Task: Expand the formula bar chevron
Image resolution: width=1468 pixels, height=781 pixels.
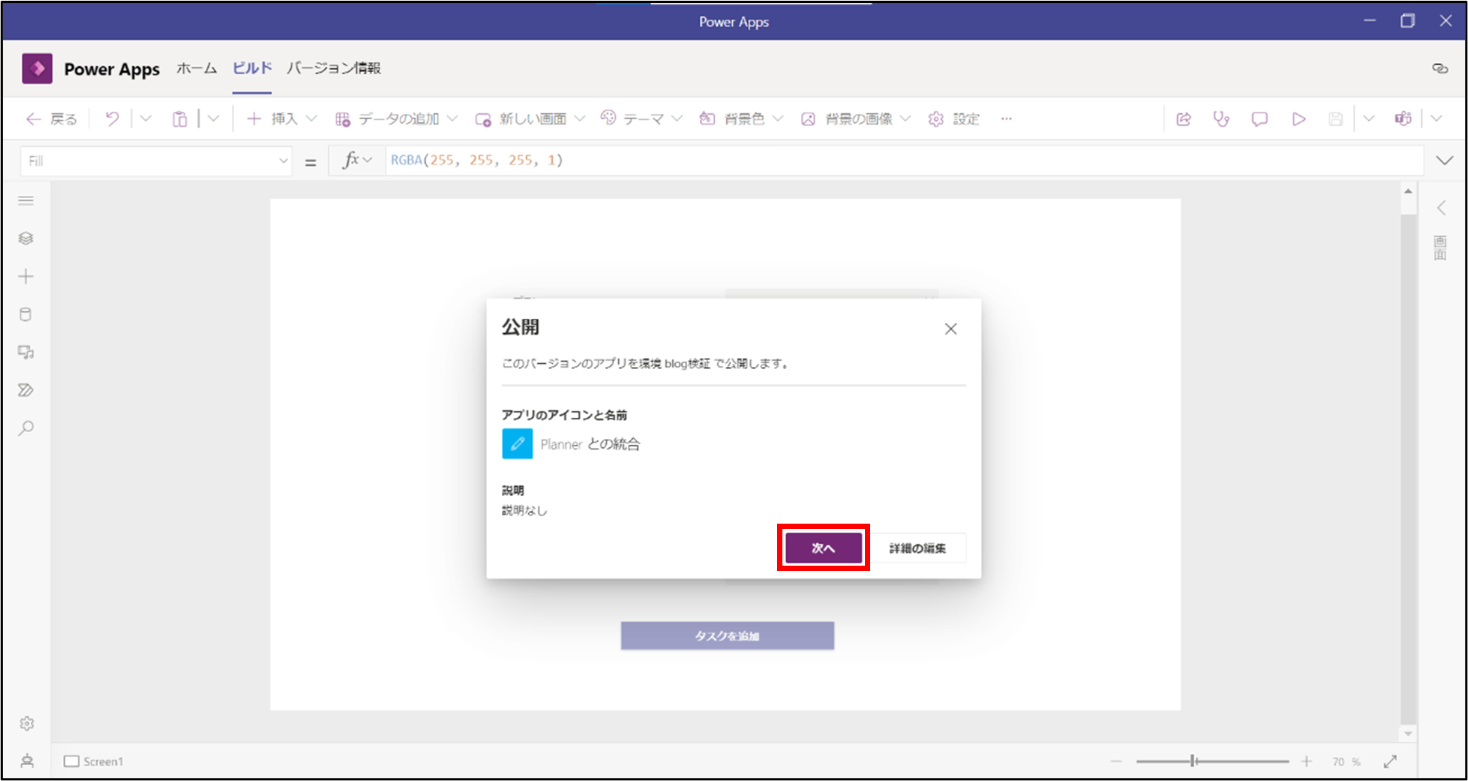Action: coord(1444,161)
